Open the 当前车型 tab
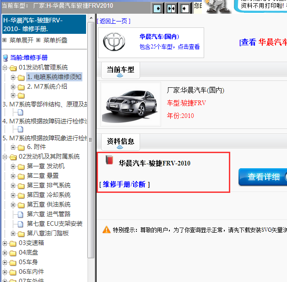 [120, 70]
